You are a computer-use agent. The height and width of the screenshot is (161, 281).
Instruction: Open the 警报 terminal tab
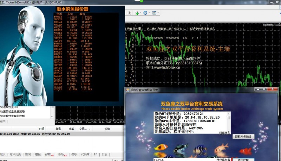pyautogui.click(x=38, y=154)
